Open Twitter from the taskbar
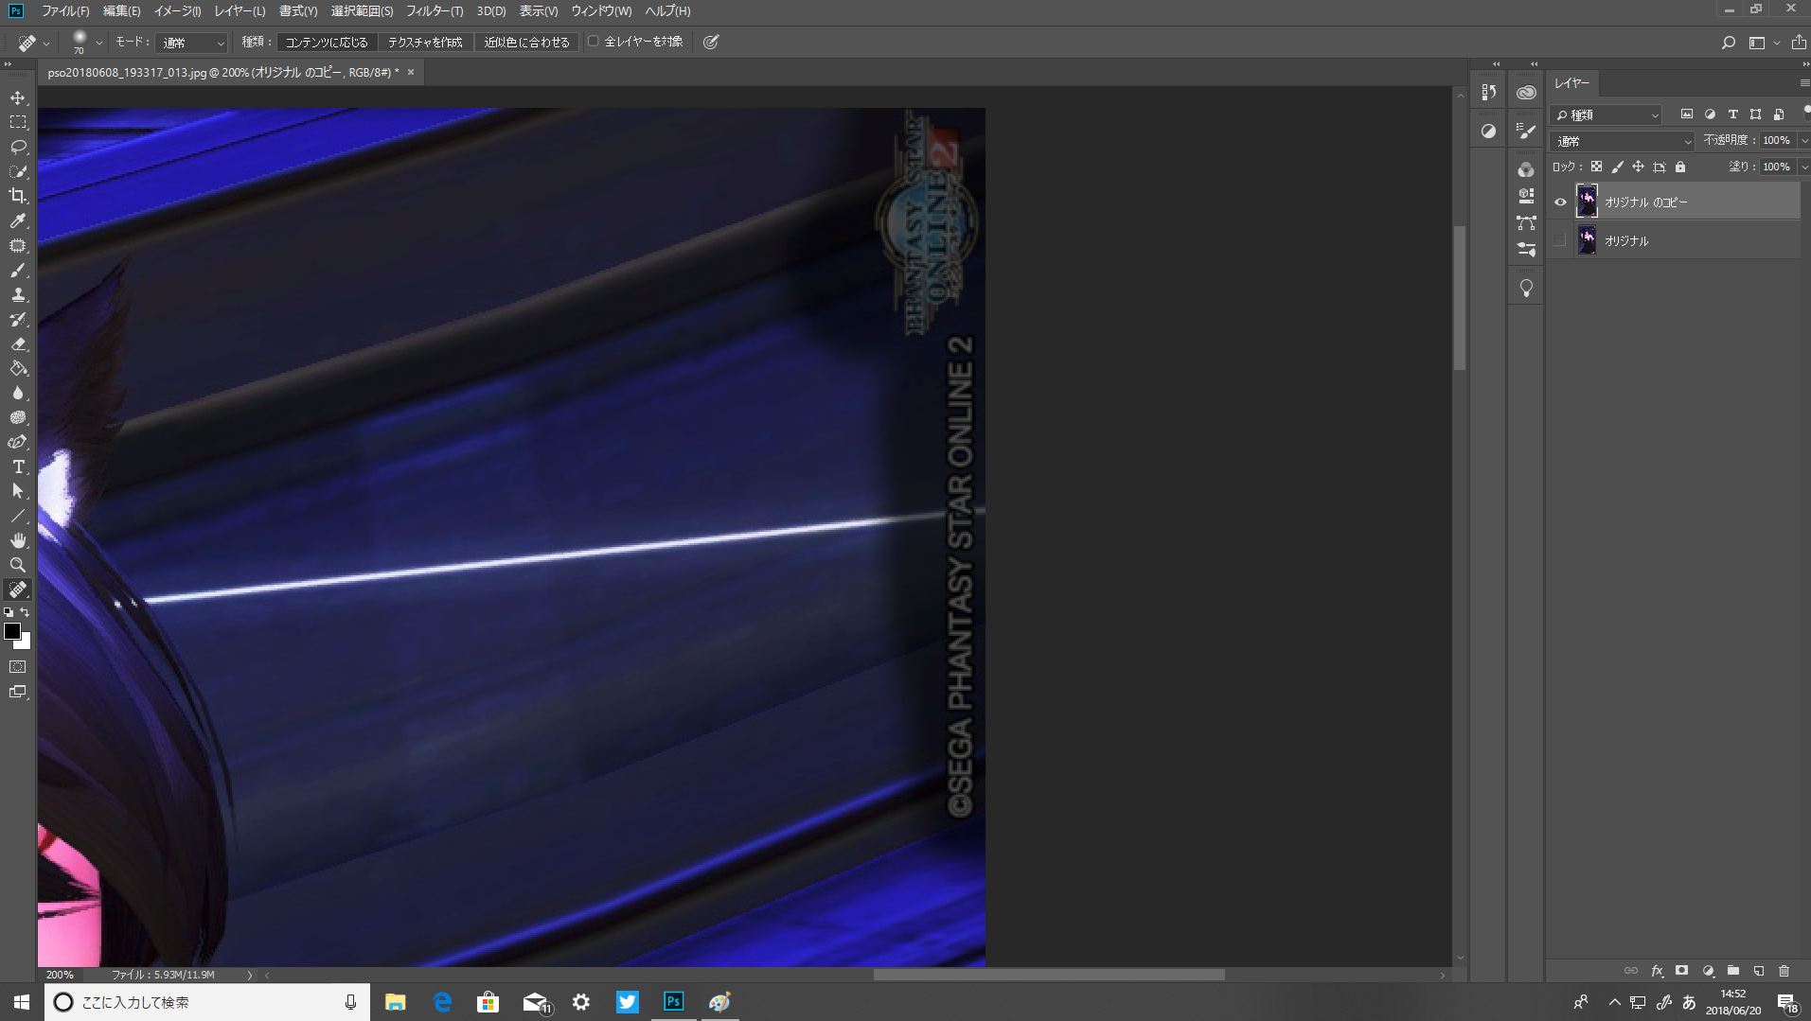Image resolution: width=1811 pixels, height=1021 pixels. click(x=627, y=1002)
